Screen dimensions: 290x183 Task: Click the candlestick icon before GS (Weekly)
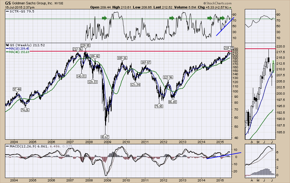[7, 45]
